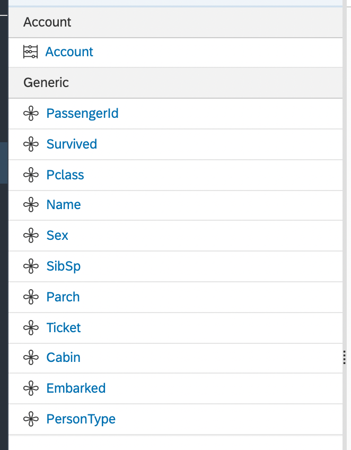Open the Pclass dimension
This screenshot has height=450, width=351.
tap(65, 175)
